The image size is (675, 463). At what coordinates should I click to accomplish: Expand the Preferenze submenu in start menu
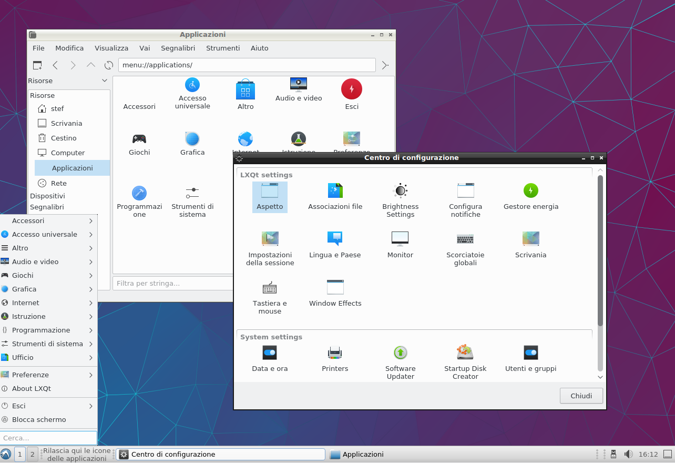(48, 375)
